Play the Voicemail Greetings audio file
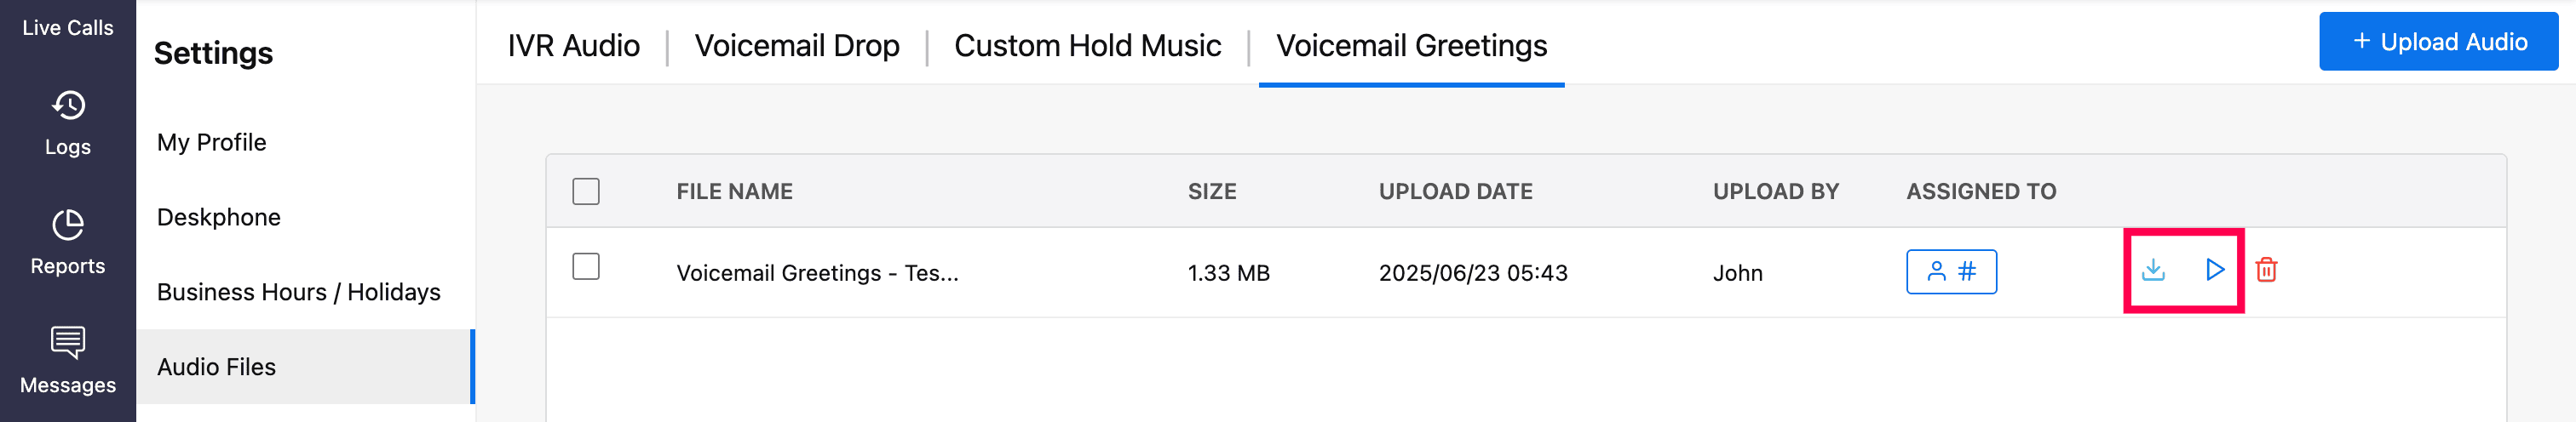2576x422 pixels. pos(2214,271)
